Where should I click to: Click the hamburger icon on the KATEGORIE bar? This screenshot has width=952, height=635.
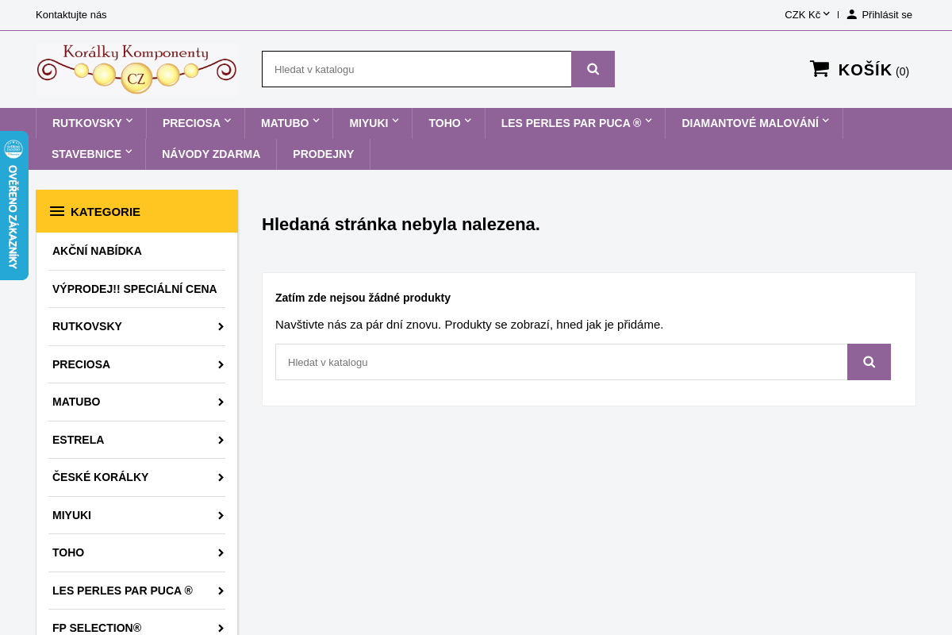57,211
